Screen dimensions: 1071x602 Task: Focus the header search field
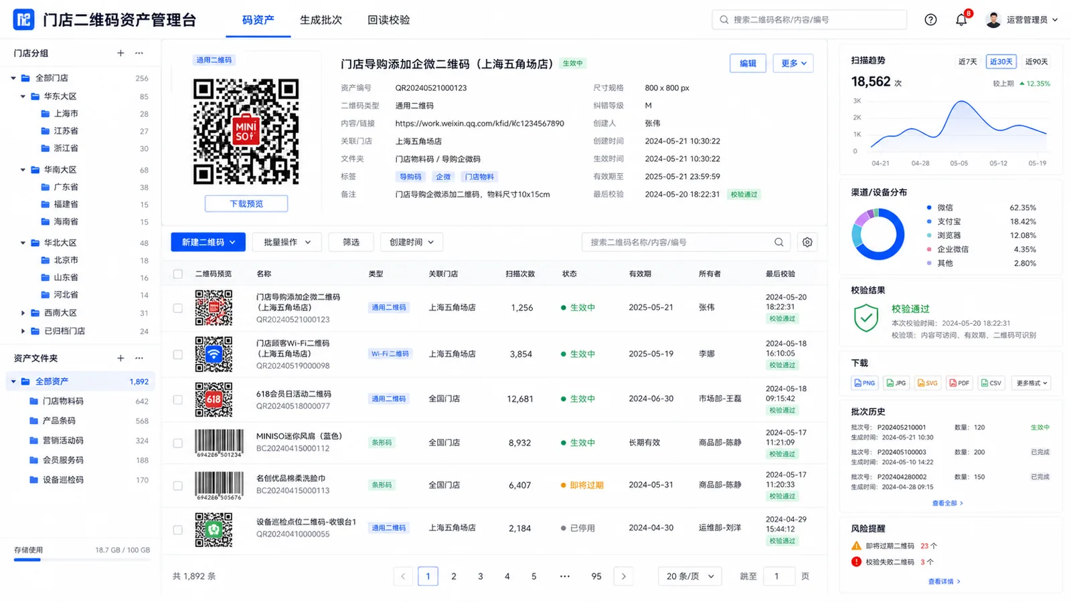click(809, 20)
